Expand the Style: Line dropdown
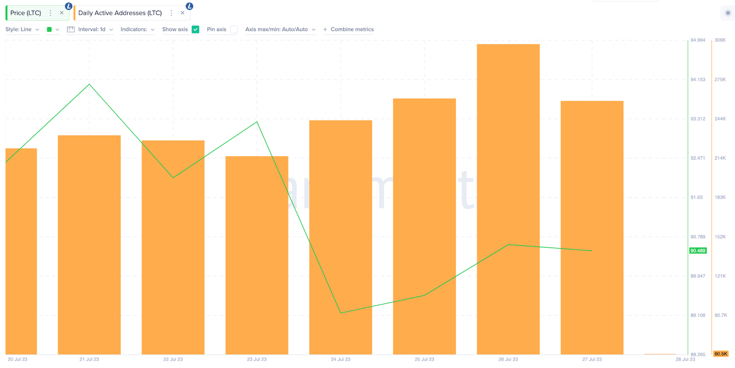Screen dimensions: 735x368 tap(23, 29)
